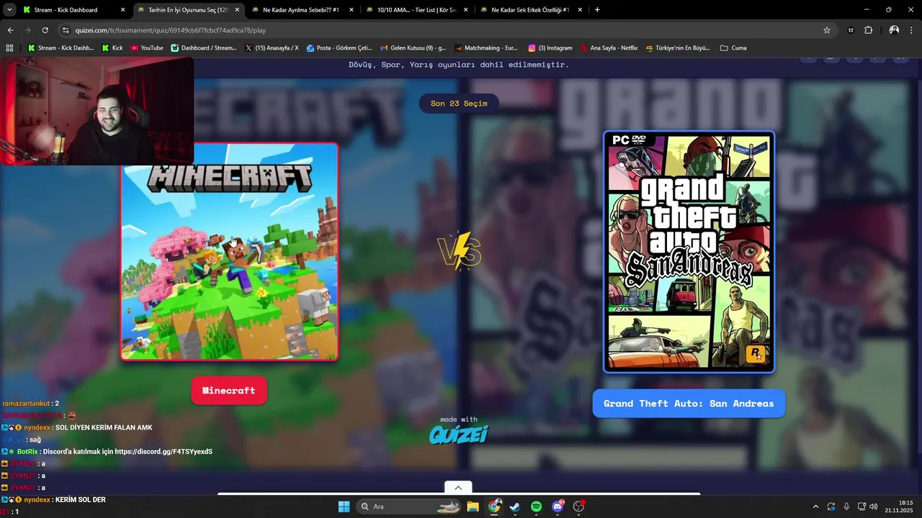Screen dimensions: 922x518
Task: Open the Chrome profile avatar
Action: (894, 30)
